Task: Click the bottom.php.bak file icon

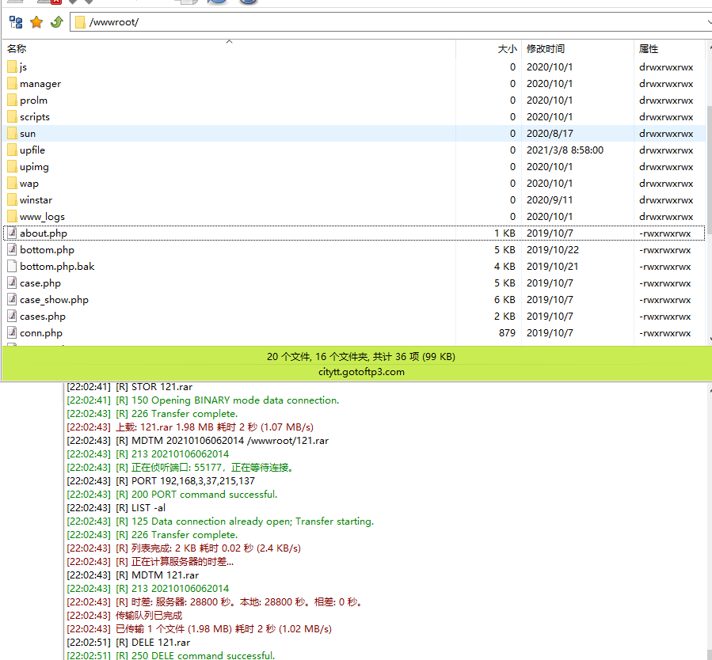Action: [x=12, y=267]
